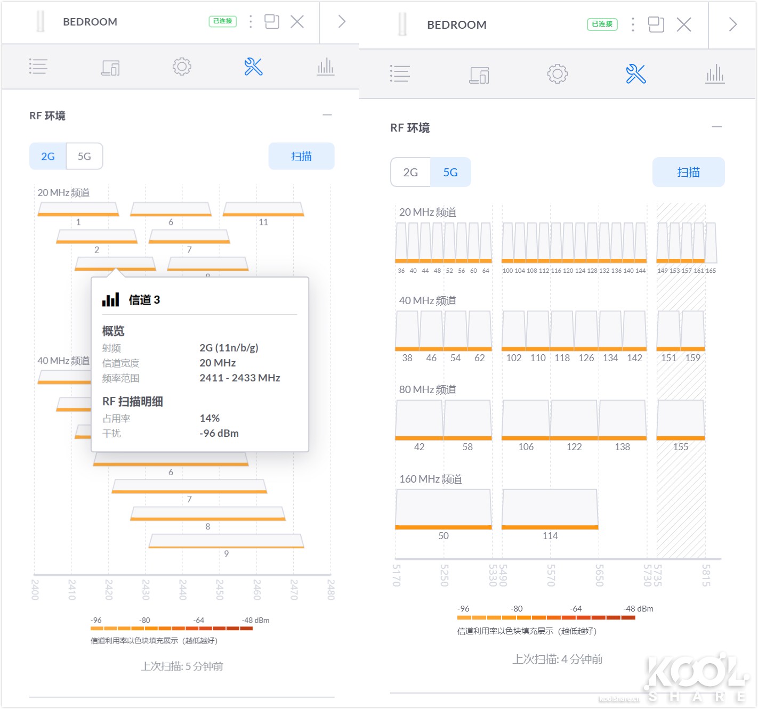Click channel 6 bar in the 2G chart
Image resolution: width=758 pixels, height=709 pixels.
(171, 209)
